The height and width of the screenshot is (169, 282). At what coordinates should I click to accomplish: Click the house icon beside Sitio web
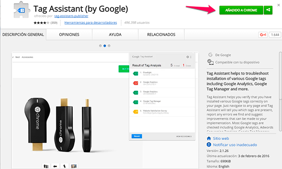click(209, 138)
